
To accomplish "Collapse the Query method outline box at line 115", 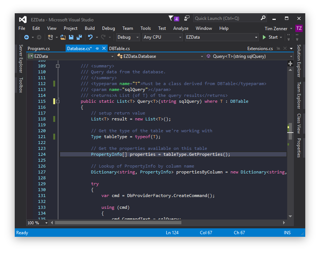I will 58,101.
